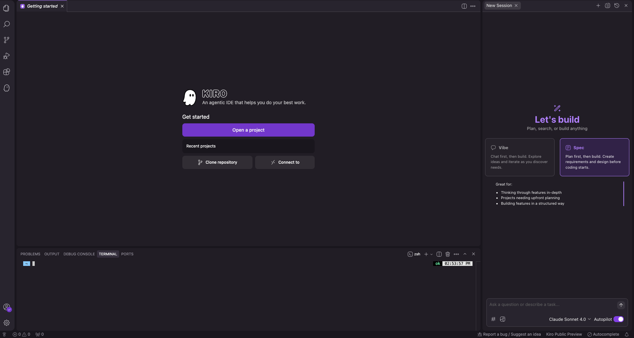Switch to the DEBUG CONSOLE tab
This screenshot has height=338, width=634.
click(x=79, y=254)
